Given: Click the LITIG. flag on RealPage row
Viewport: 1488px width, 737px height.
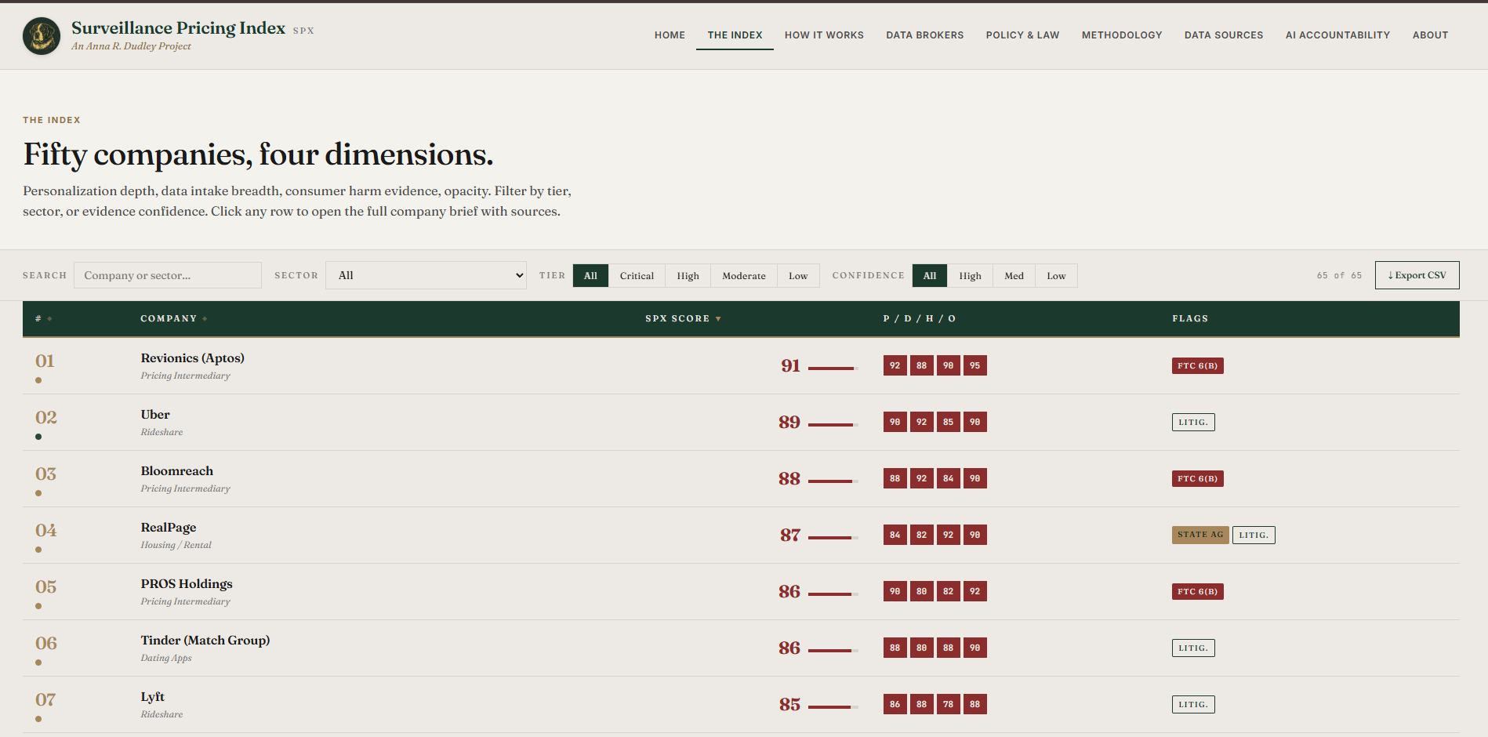Looking at the screenshot, I should [x=1254, y=535].
